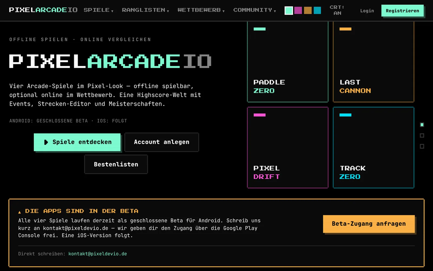Screen dimensions: 433x271
Task: Click the warning triangle icon in beta notice
Action: (19, 212)
